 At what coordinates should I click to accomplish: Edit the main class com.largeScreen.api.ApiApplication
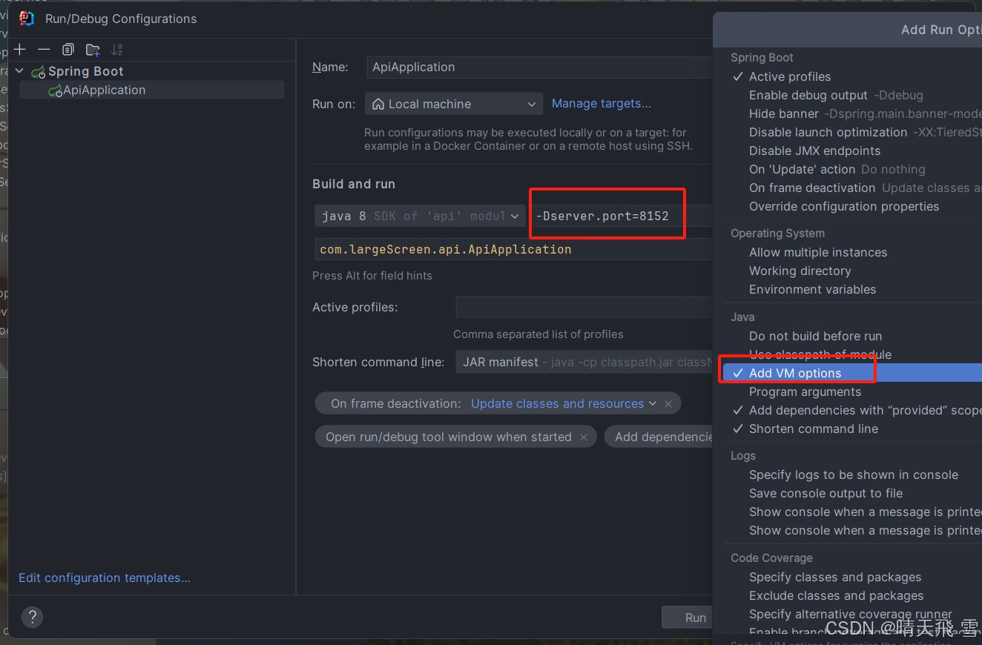(x=513, y=249)
